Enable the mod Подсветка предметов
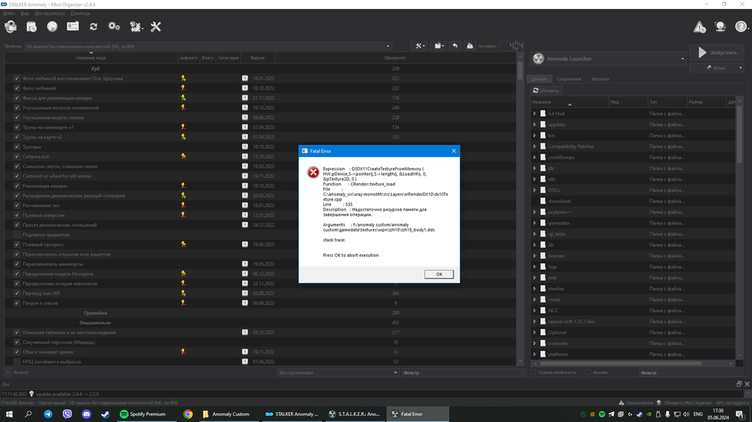Viewport: 752px width, 422px height. (17, 235)
